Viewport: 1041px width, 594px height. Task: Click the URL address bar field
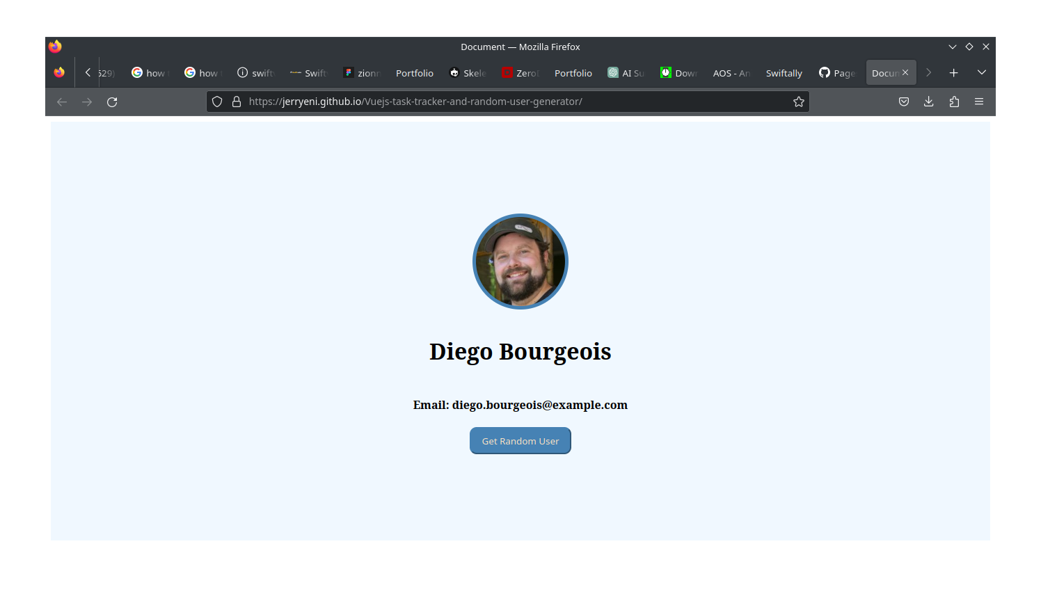click(515, 102)
